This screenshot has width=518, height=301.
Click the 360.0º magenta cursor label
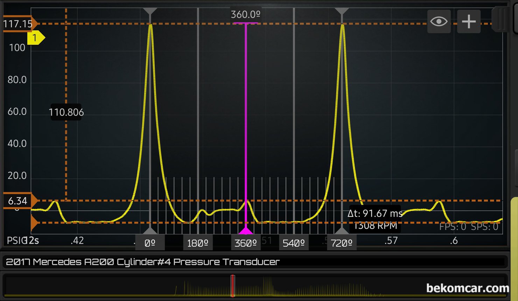(x=246, y=15)
